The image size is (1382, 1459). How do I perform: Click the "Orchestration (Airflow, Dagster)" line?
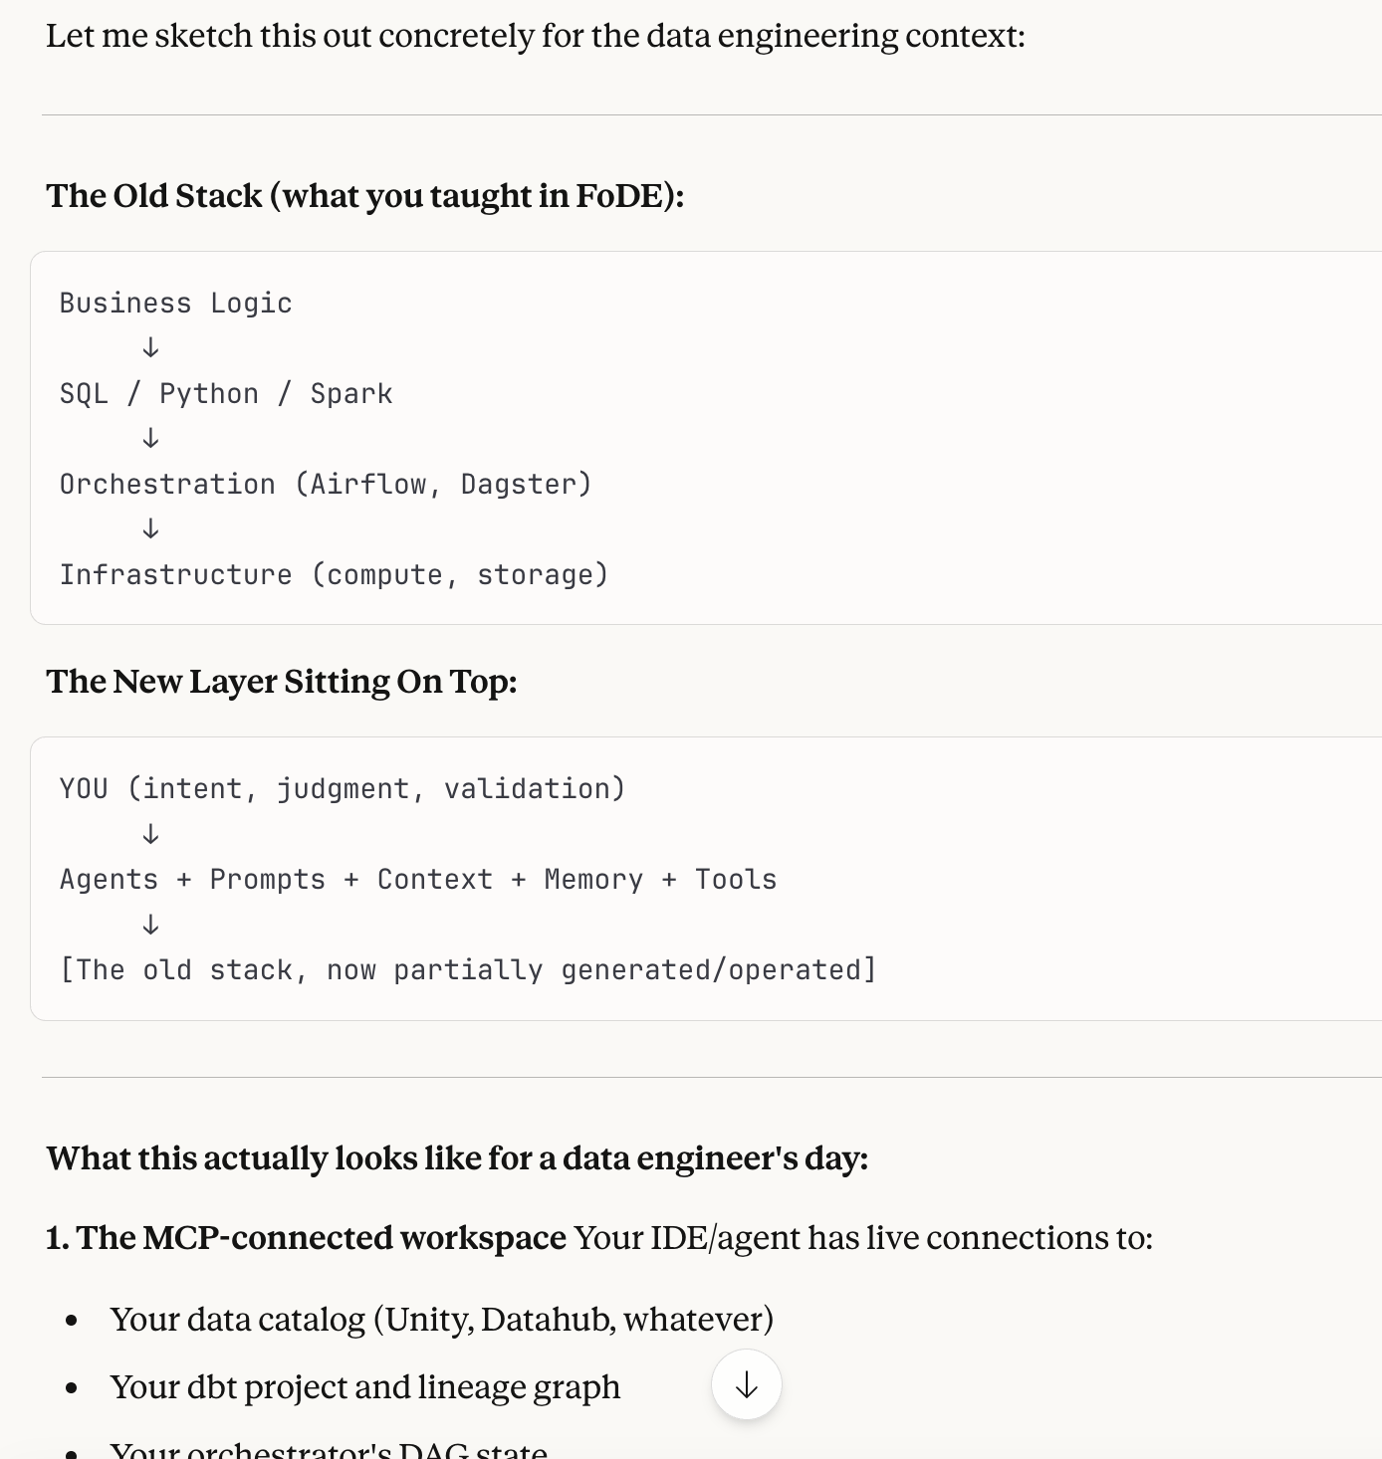tap(326, 484)
